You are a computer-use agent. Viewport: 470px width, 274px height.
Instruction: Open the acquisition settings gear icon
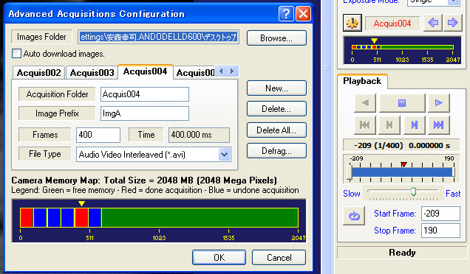click(352, 23)
